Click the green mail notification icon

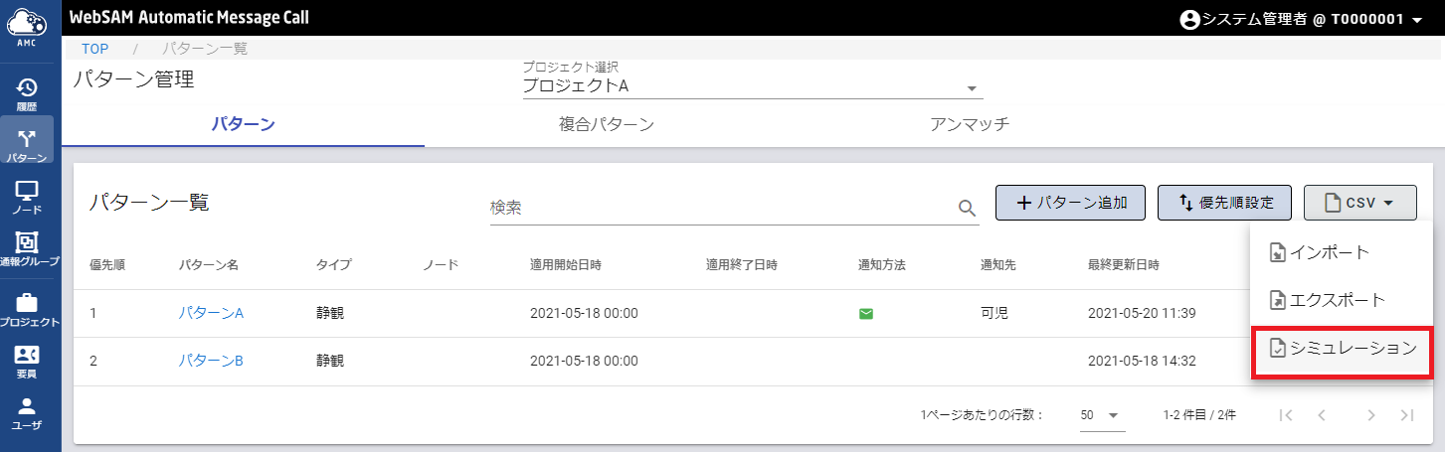tap(865, 314)
